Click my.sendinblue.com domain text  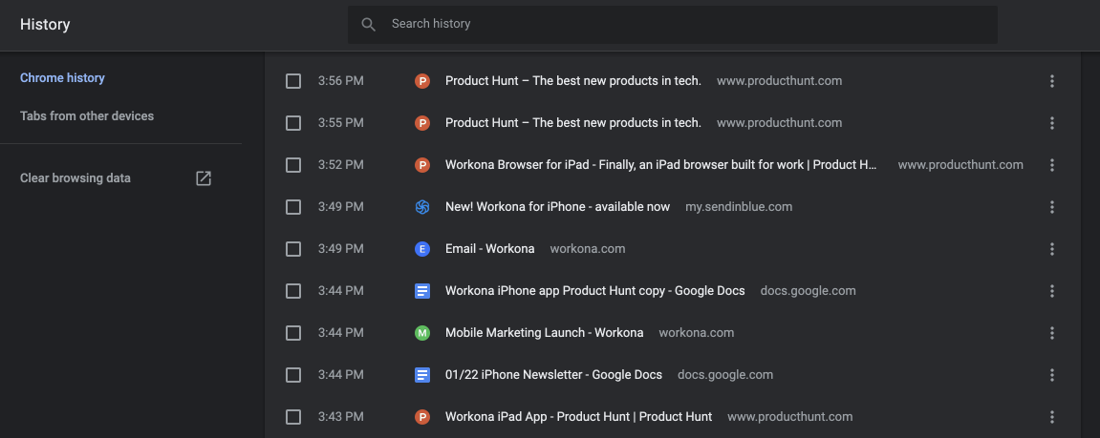(739, 207)
